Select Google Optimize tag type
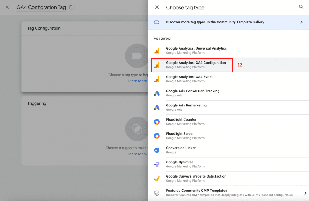 click(x=228, y=164)
